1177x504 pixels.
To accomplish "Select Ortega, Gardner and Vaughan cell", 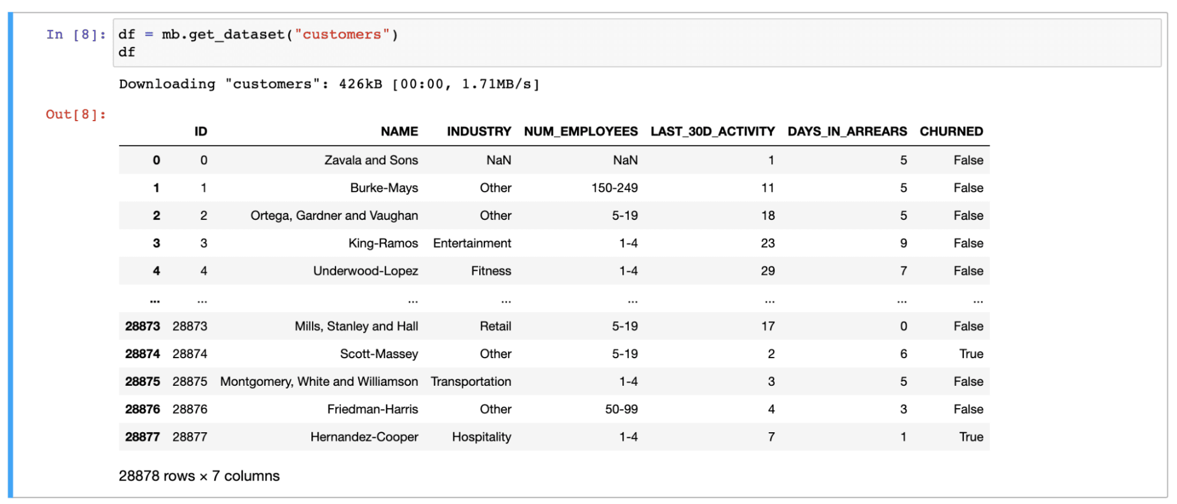I will tap(334, 215).
